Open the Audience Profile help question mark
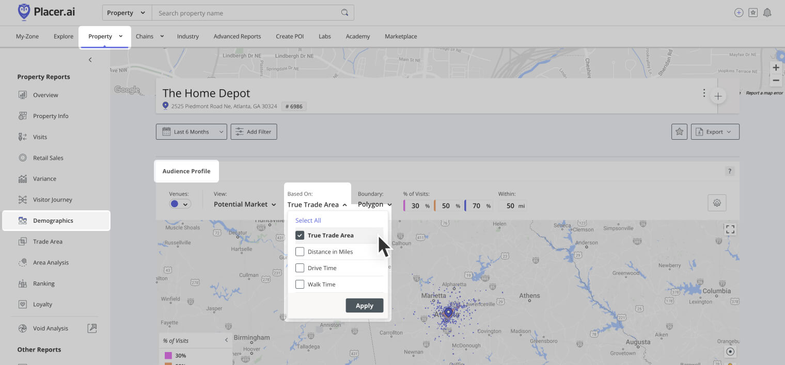785x365 pixels. [x=730, y=171]
